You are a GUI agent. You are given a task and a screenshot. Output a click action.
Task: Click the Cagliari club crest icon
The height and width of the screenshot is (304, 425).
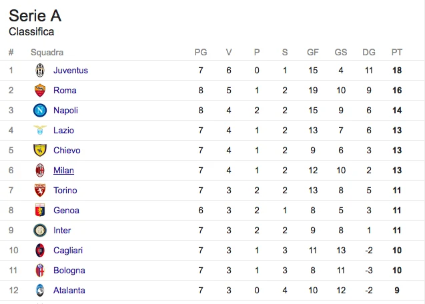pyautogui.click(x=40, y=251)
